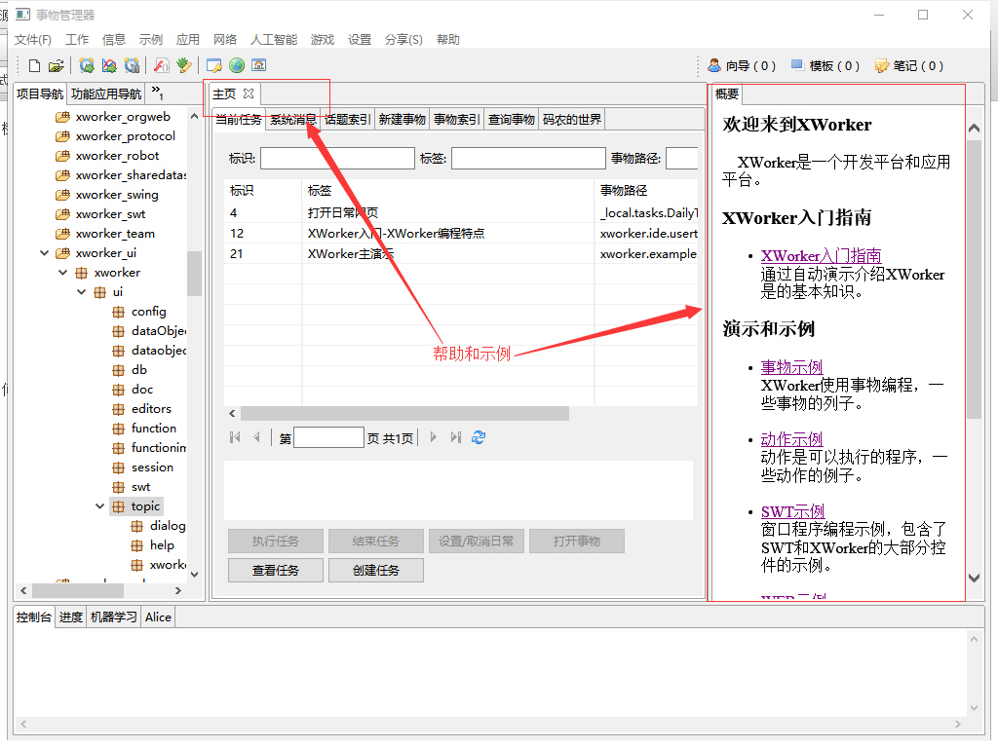Image resolution: width=998 pixels, height=748 pixels.
Task: Switch to the Alice bottom tab
Action: click(x=158, y=617)
